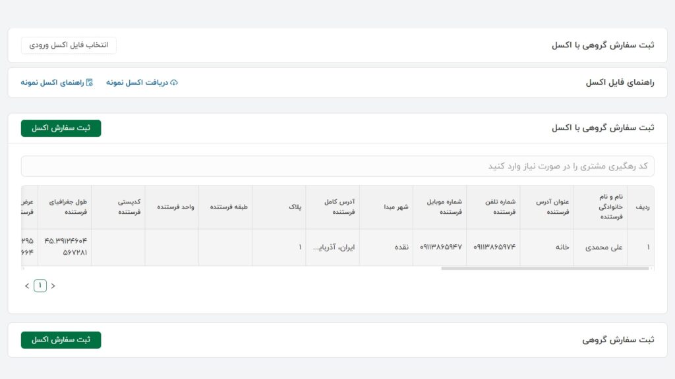Click the شهر مبدا column header
The width and height of the screenshot is (675, 379).
point(396,206)
